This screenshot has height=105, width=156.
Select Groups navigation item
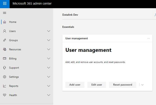click(26, 40)
